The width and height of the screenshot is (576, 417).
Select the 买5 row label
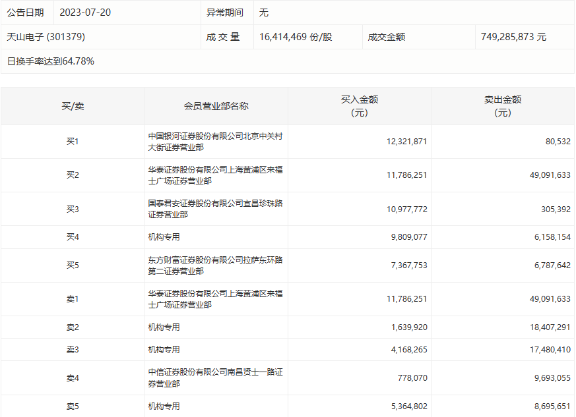click(73, 265)
